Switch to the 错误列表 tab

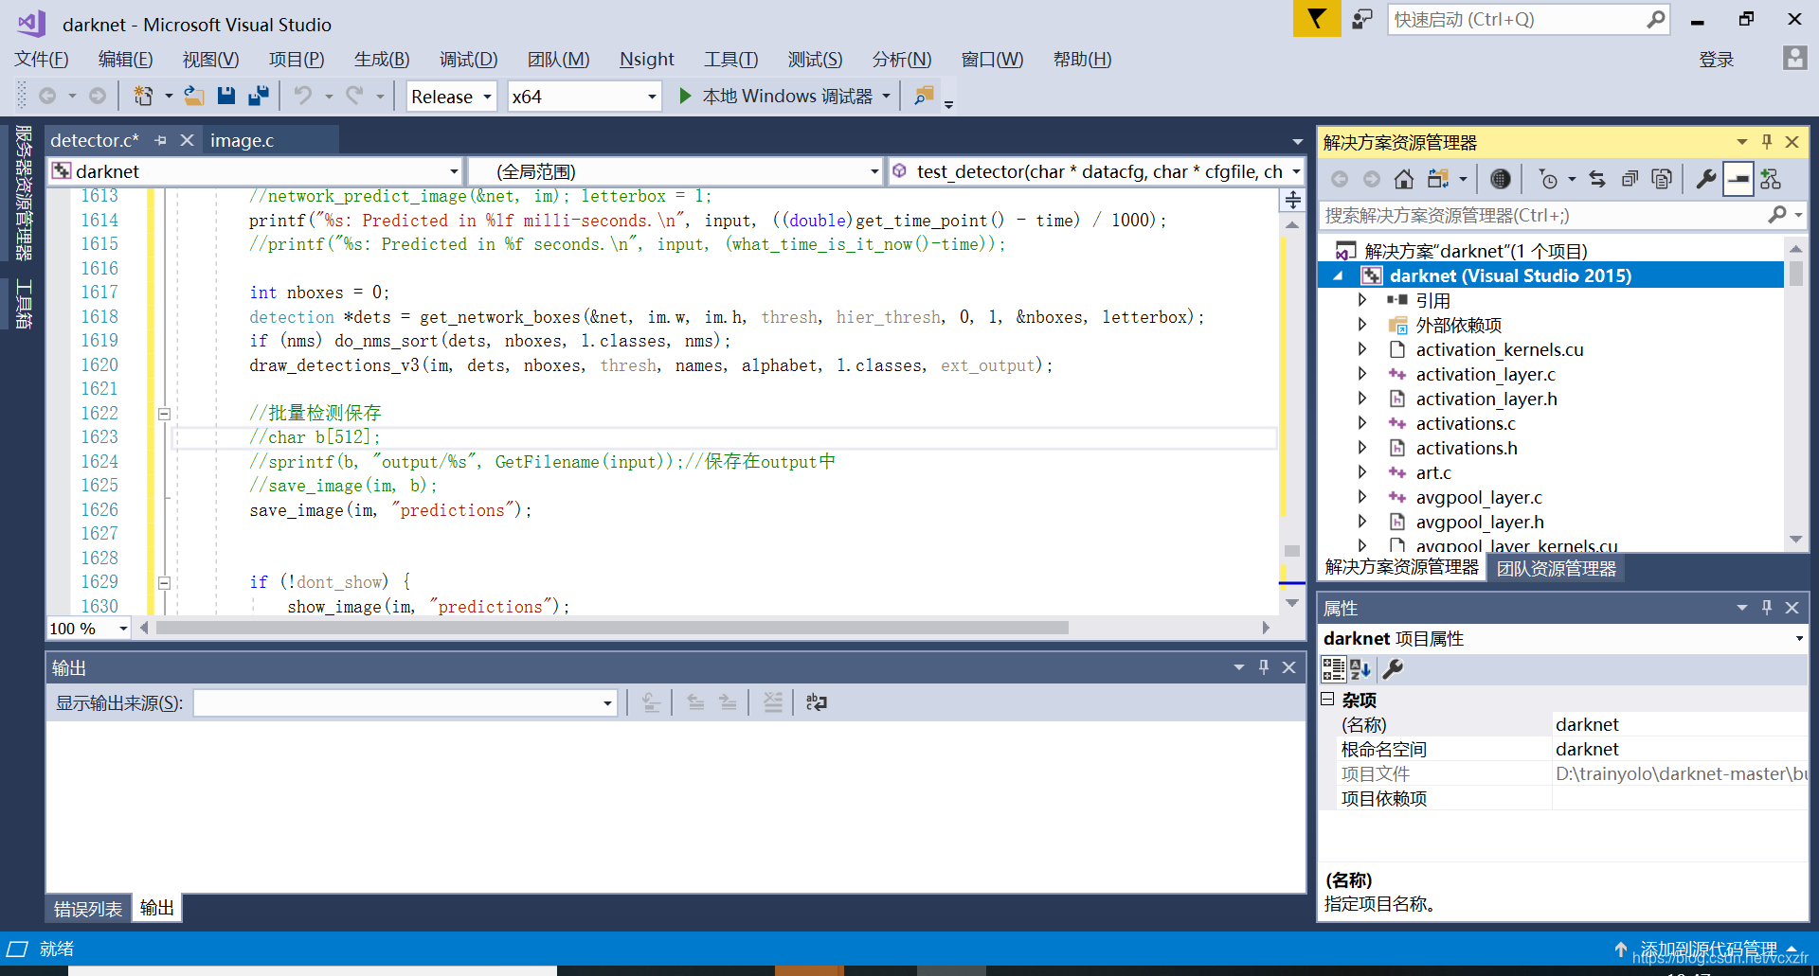pyautogui.click(x=87, y=909)
